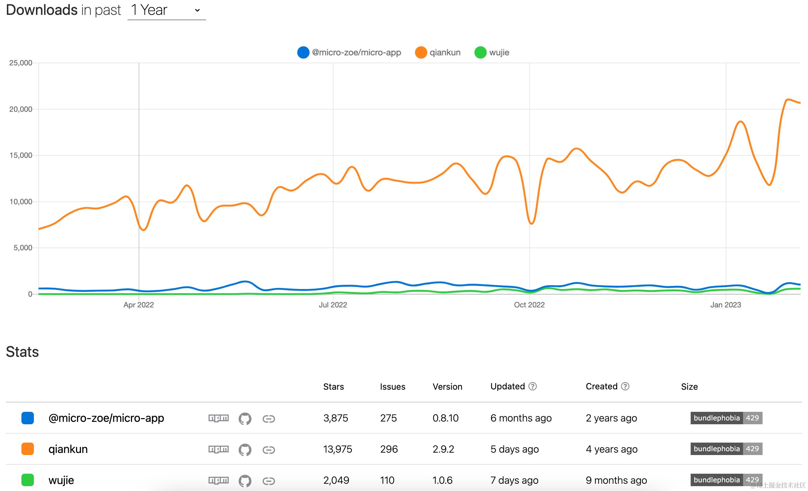Viewport: 808px width, 491px height.
Task: Open bundlephobia badge for qiankun
Action: (x=726, y=449)
